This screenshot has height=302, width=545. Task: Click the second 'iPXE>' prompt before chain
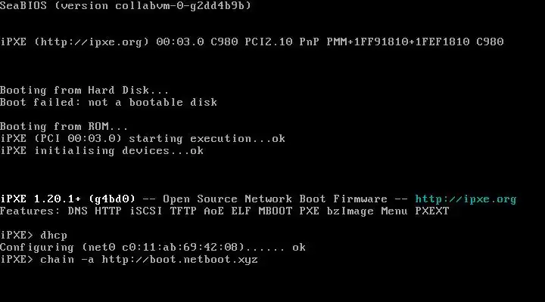17,260
